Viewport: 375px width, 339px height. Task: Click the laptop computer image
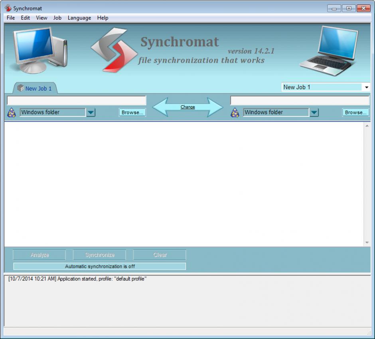329,51
